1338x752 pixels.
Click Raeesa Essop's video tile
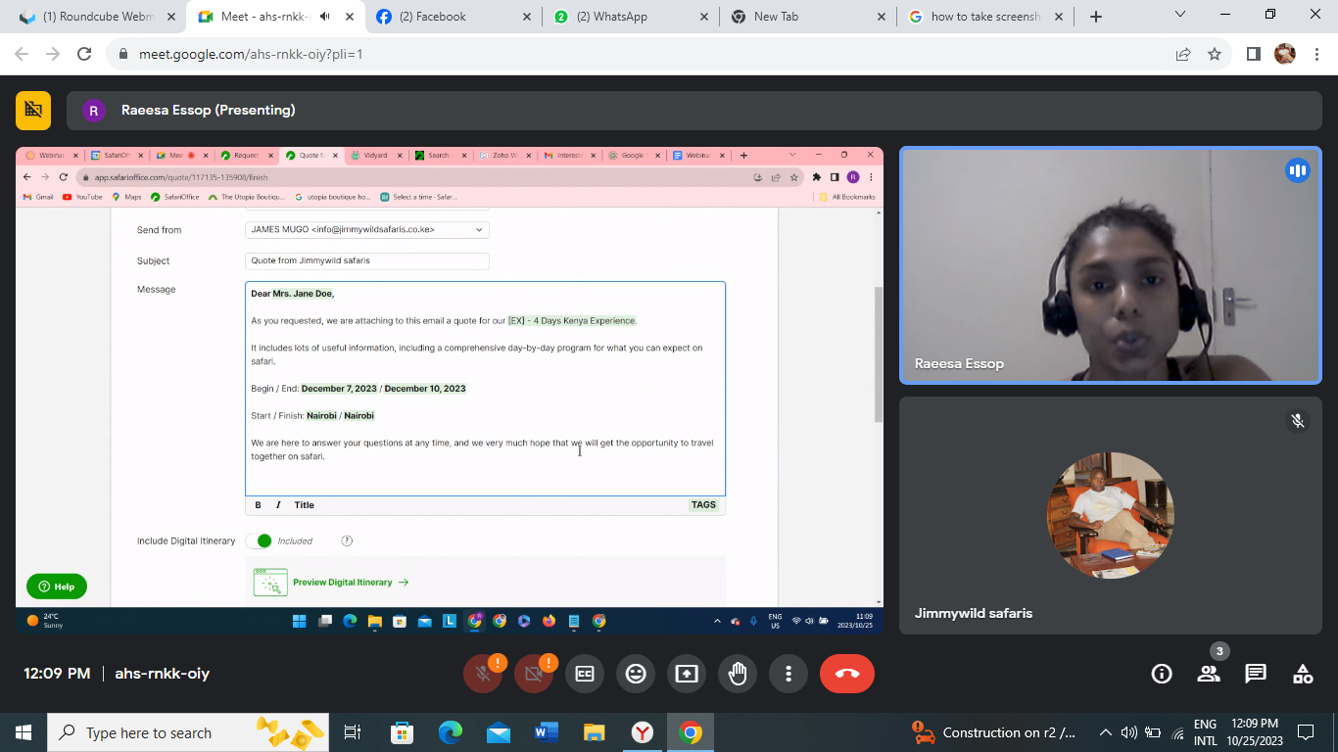tap(1110, 265)
